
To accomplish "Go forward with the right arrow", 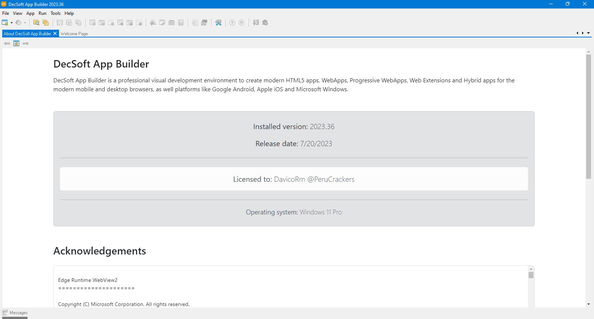I will (26, 43).
